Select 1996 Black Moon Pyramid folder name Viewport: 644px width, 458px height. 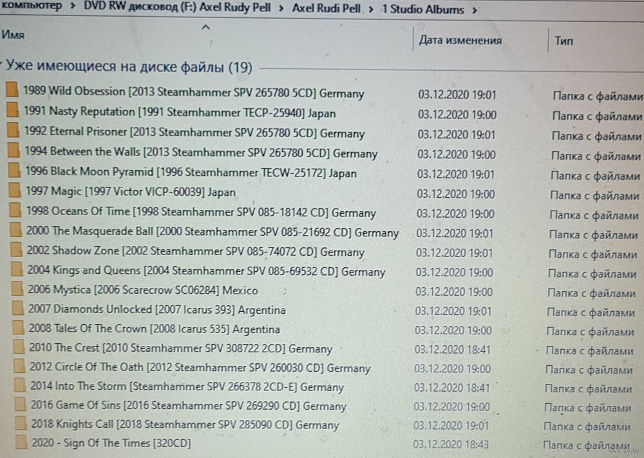click(x=191, y=172)
